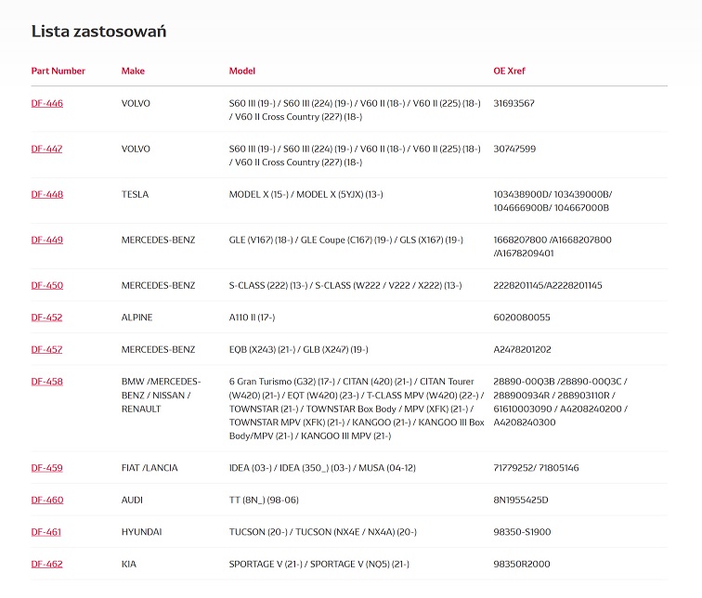Click the Part Number column header
Image resolution: width=702 pixels, height=598 pixels.
tap(58, 71)
